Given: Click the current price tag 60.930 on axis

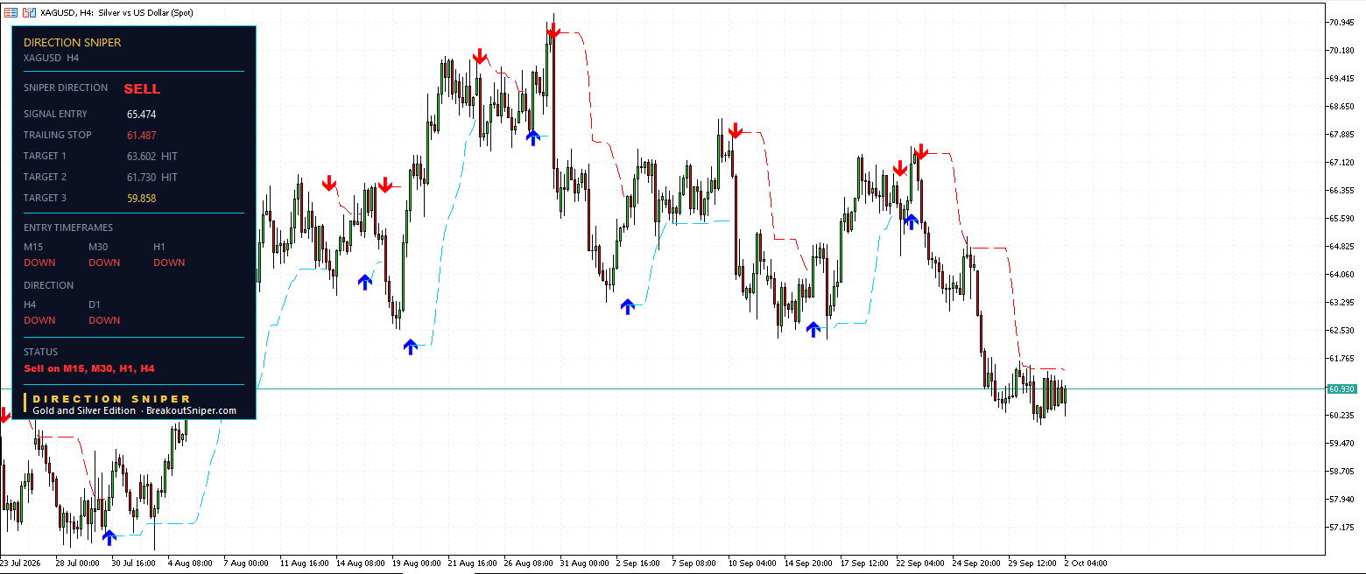Looking at the screenshot, I should [x=1341, y=388].
